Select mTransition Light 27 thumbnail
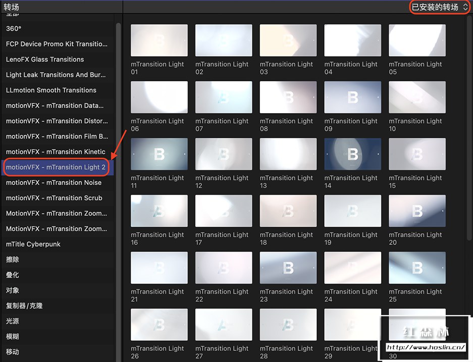Screen dimensions: 473x362 click(224, 325)
